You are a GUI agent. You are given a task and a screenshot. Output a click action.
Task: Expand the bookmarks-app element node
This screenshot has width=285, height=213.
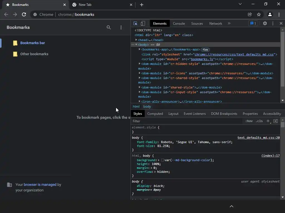(x=140, y=49)
